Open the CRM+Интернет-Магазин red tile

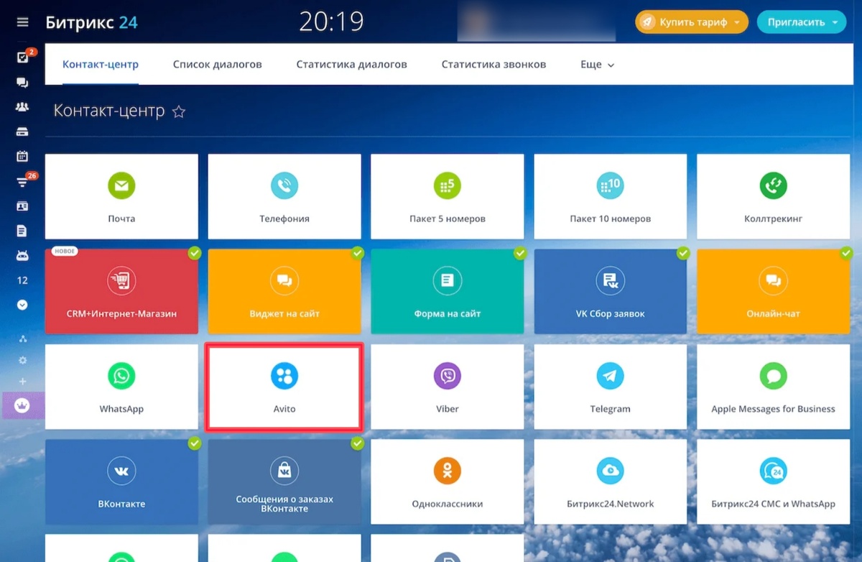point(121,291)
